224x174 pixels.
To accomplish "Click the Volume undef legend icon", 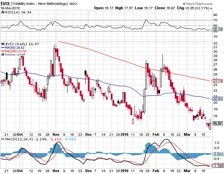I will pyautogui.click(x=2, y=55).
